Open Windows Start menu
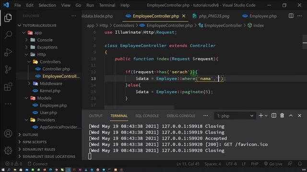 [x=3, y=170]
